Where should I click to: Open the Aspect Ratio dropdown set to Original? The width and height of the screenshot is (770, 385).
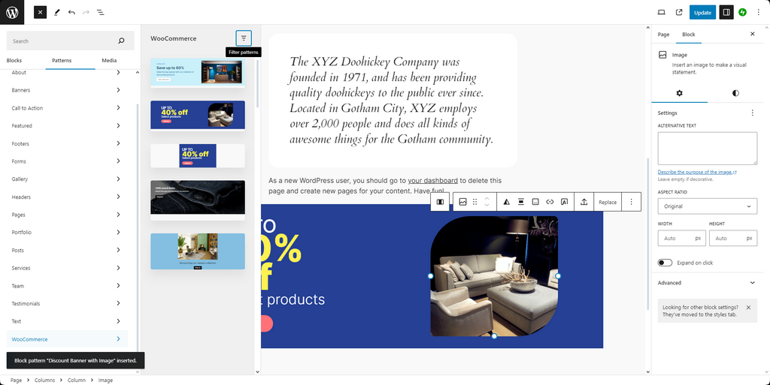point(707,206)
